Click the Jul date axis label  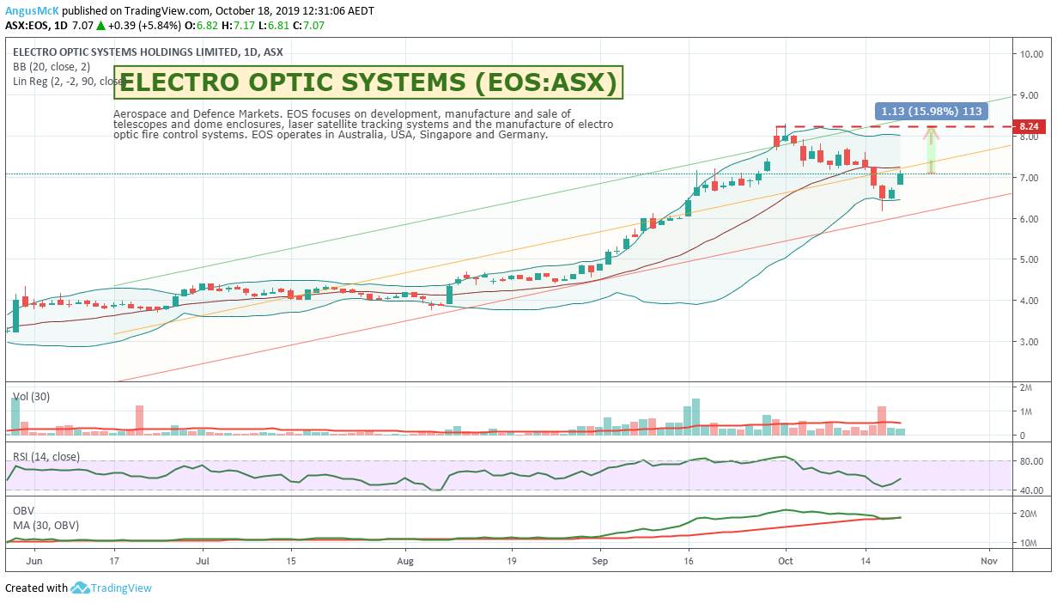point(203,559)
